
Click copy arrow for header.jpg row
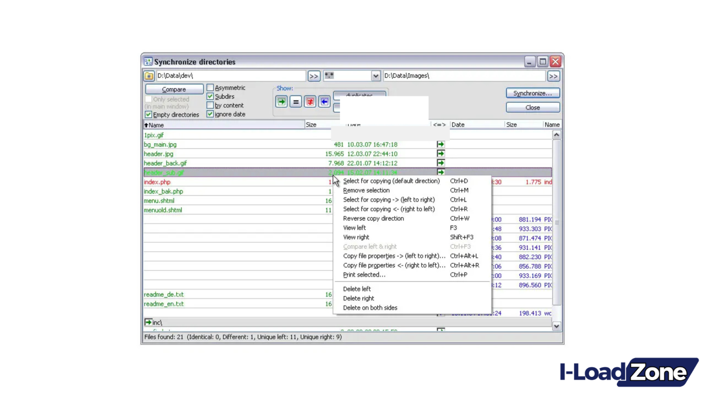(x=441, y=153)
